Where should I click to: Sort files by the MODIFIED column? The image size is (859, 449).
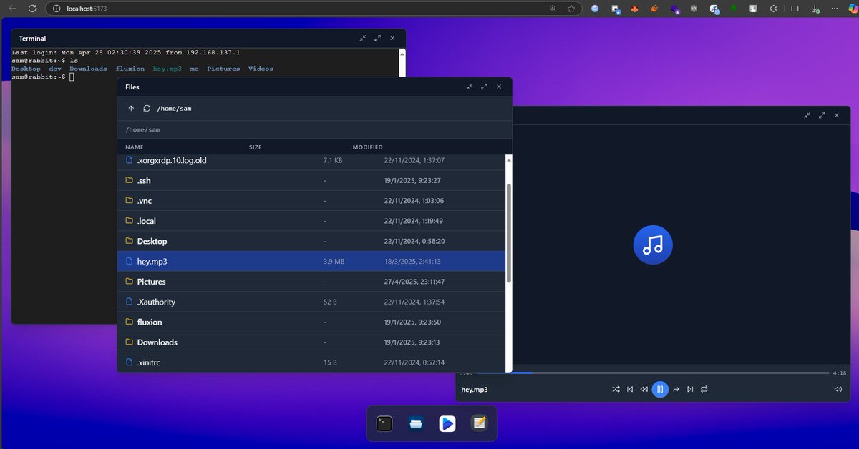point(368,147)
